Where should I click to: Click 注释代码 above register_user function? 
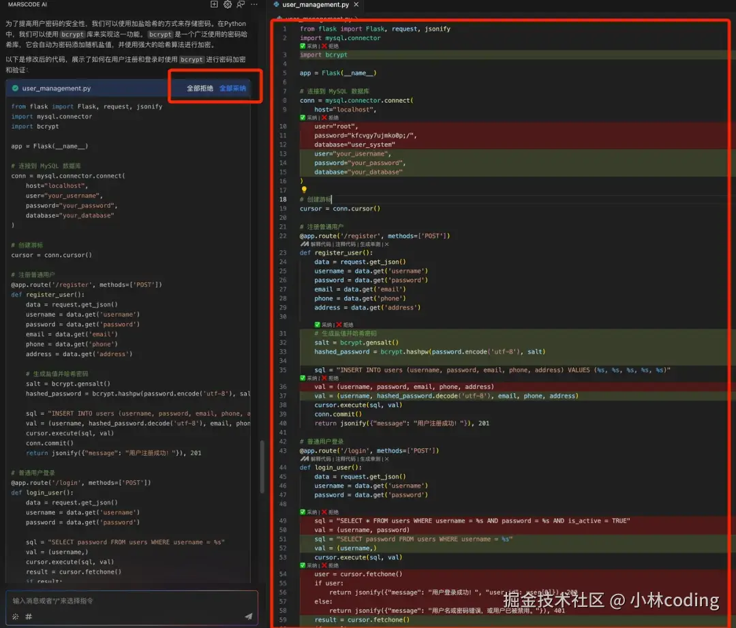(346, 245)
